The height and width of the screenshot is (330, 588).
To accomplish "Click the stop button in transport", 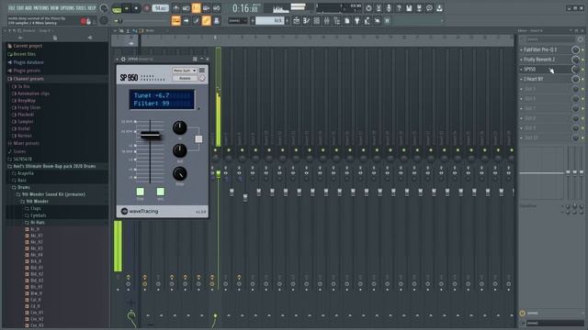I will point(136,8).
